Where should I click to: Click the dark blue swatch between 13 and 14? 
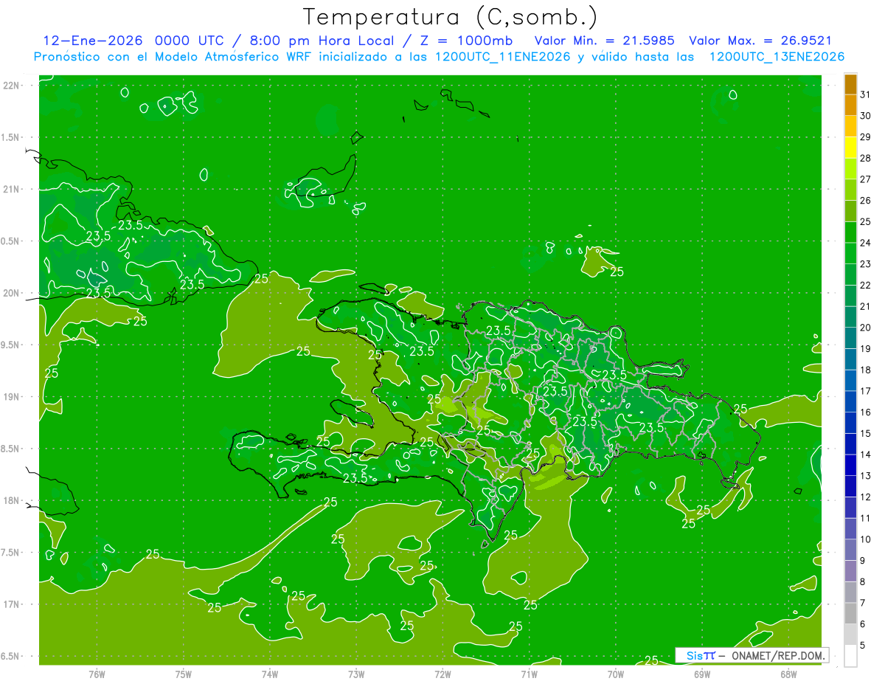(850, 466)
